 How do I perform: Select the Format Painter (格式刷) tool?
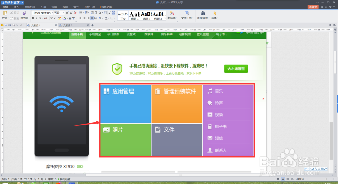24,15
